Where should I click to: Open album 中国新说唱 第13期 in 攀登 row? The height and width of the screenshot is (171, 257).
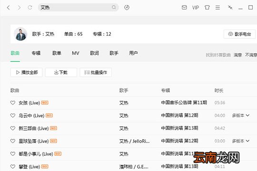tap(179, 166)
